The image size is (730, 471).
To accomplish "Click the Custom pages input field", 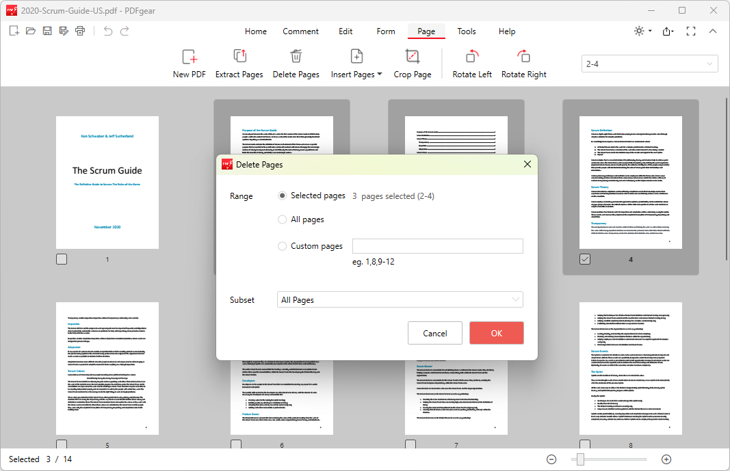I will tap(437, 245).
